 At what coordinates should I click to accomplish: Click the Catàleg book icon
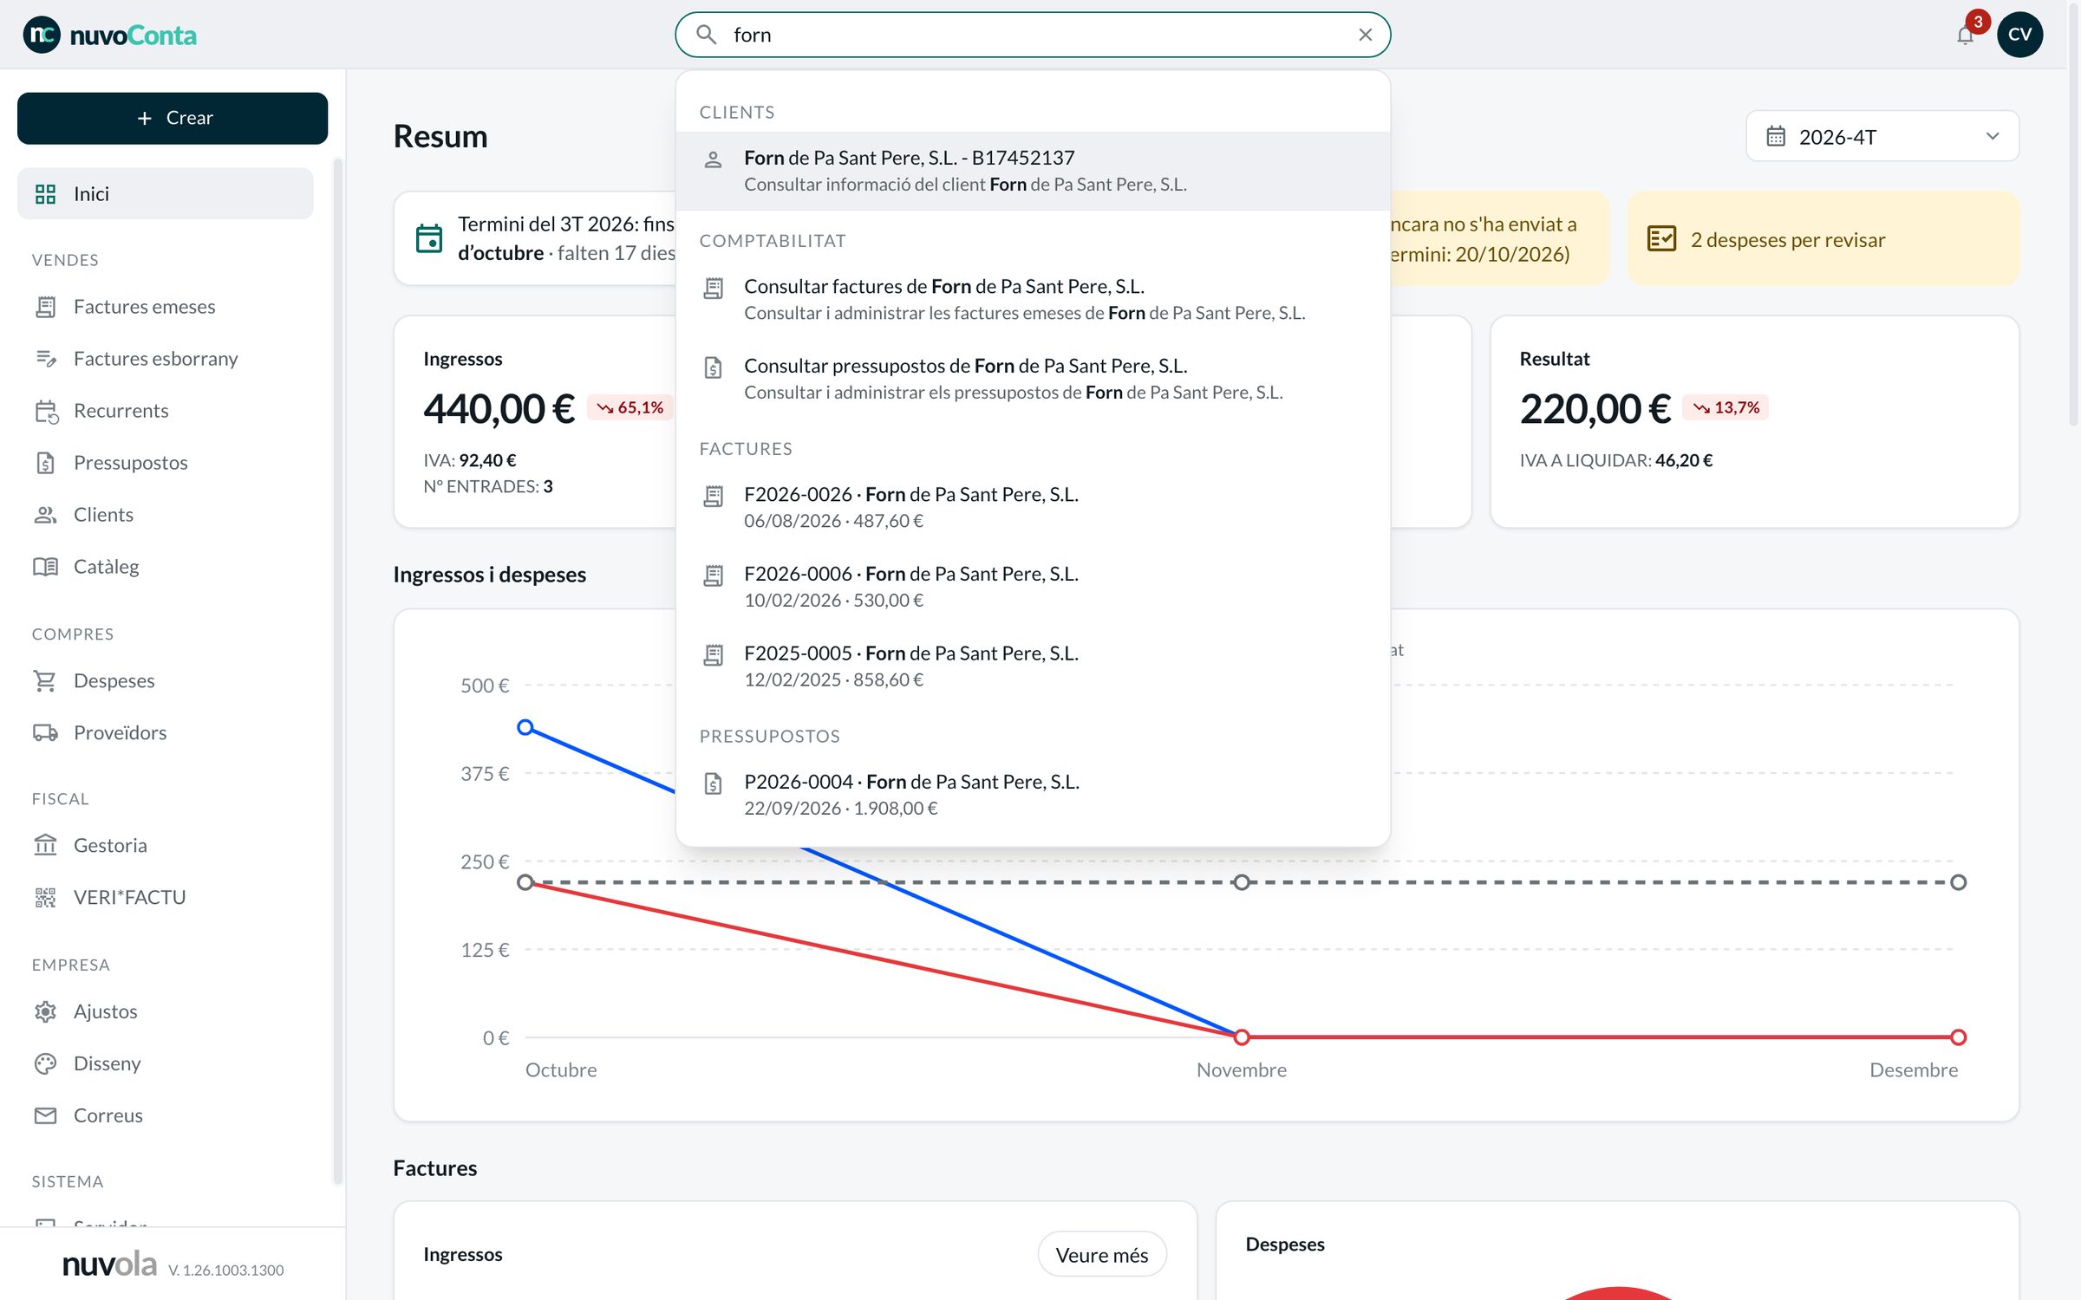pos(45,567)
